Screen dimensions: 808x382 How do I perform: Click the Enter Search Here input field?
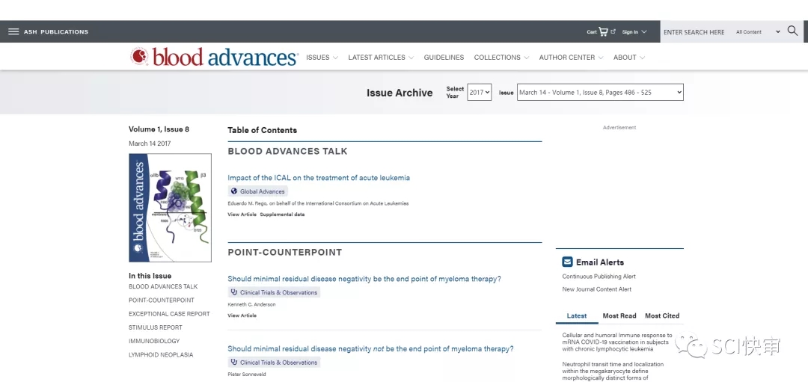[x=694, y=32]
